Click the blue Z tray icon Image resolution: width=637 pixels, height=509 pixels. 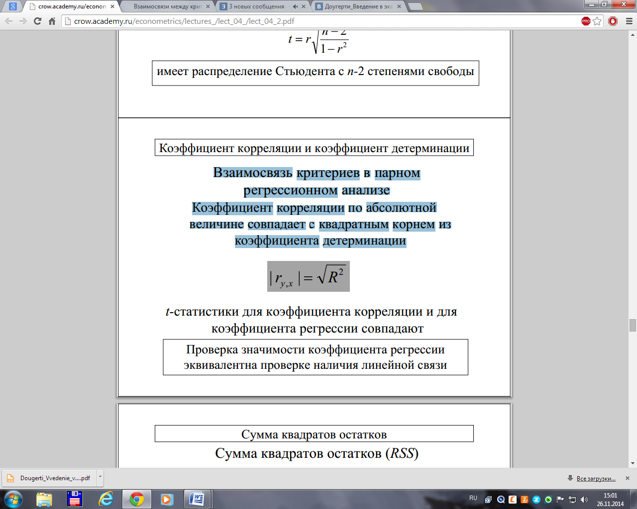[536, 500]
